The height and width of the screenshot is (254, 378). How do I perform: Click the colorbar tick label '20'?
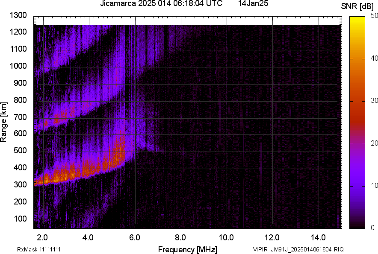click(x=375, y=143)
